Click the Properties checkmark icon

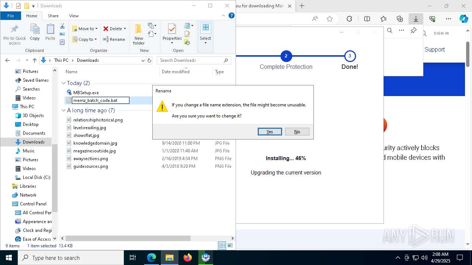tap(172, 29)
